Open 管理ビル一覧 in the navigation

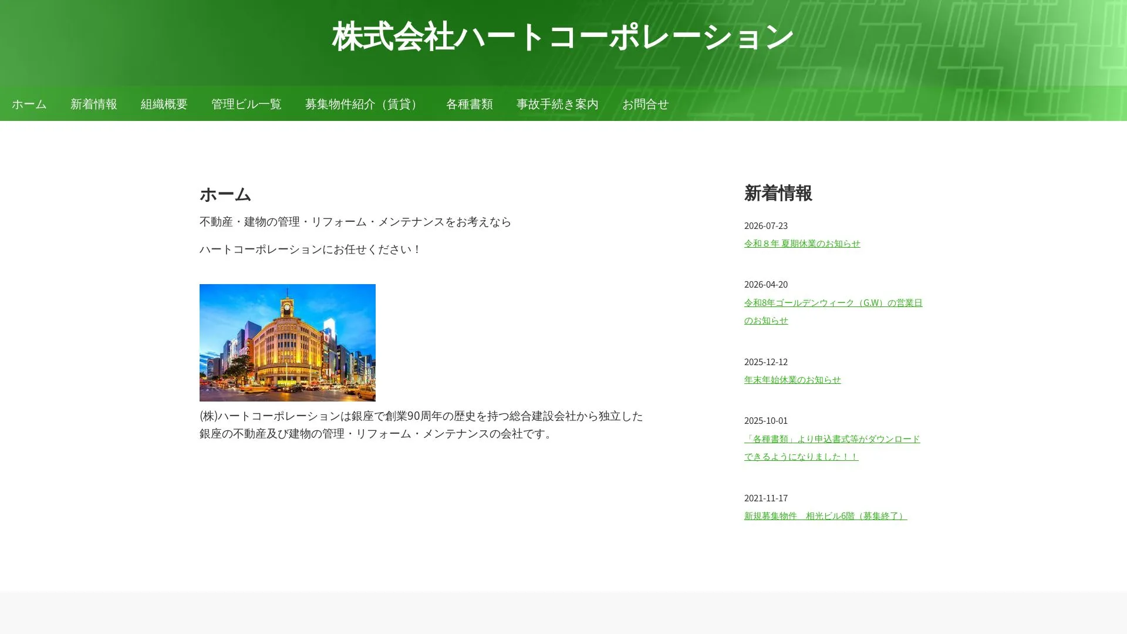(247, 104)
